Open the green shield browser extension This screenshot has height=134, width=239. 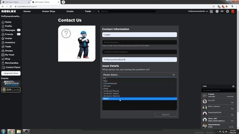[219, 7]
